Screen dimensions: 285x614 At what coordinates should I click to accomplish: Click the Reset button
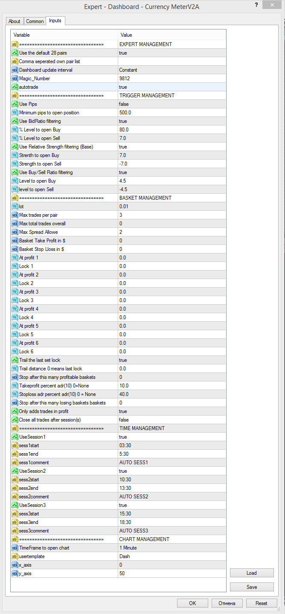point(262,603)
